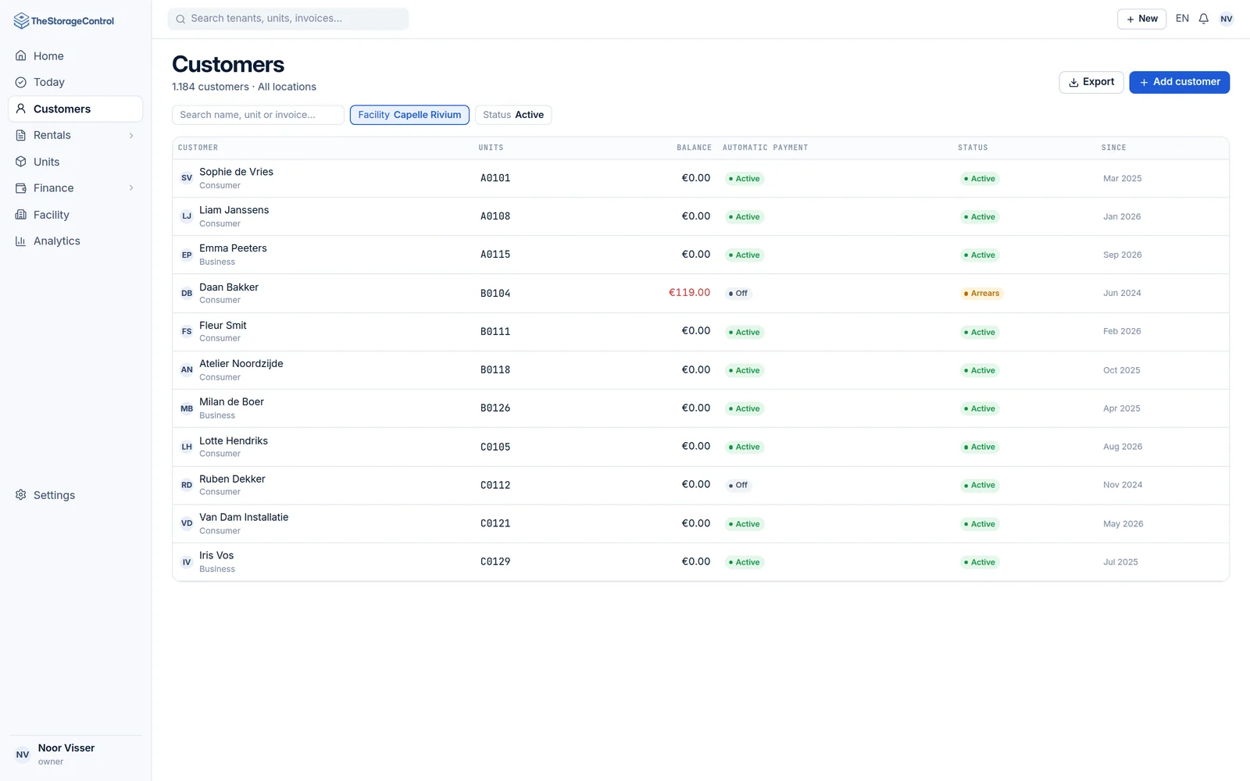
Task: Click Ruben Dekker's Off payment badge
Action: coord(738,485)
